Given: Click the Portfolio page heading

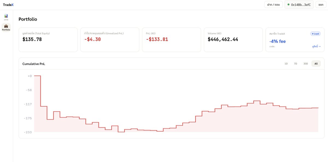Looking at the screenshot, I should click(28, 19).
